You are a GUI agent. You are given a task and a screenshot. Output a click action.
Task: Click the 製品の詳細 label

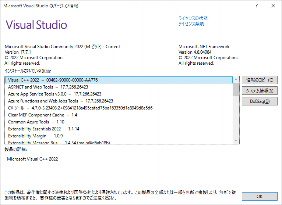pos(16,150)
